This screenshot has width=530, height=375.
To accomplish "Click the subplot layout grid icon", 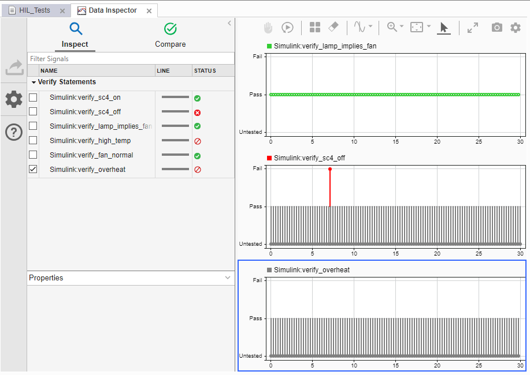I will click(315, 27).
